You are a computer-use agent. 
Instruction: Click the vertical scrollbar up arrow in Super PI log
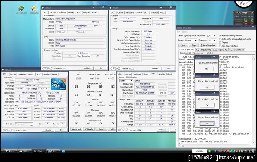(x=254, y=56)
